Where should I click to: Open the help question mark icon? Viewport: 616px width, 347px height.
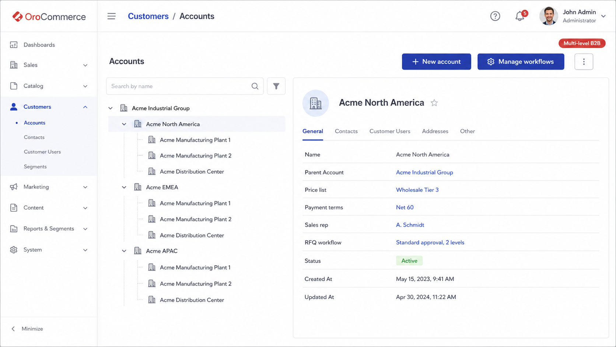[495, 16]
